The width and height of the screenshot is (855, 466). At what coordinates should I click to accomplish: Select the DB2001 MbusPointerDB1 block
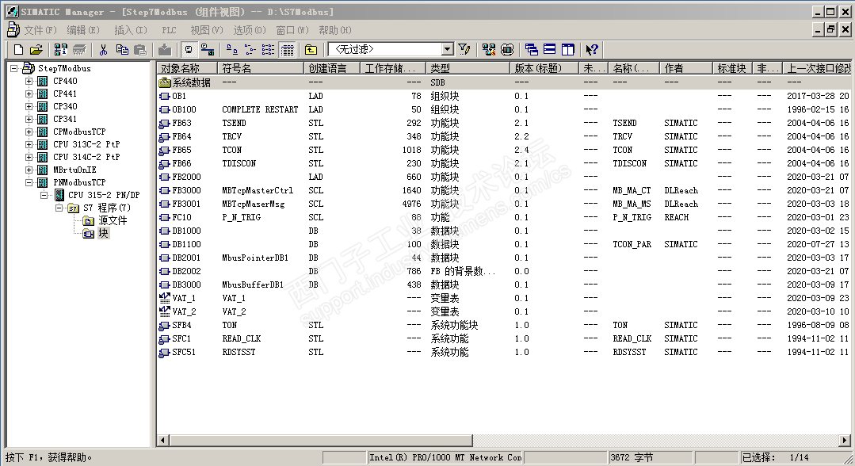(x=504, y=258)
